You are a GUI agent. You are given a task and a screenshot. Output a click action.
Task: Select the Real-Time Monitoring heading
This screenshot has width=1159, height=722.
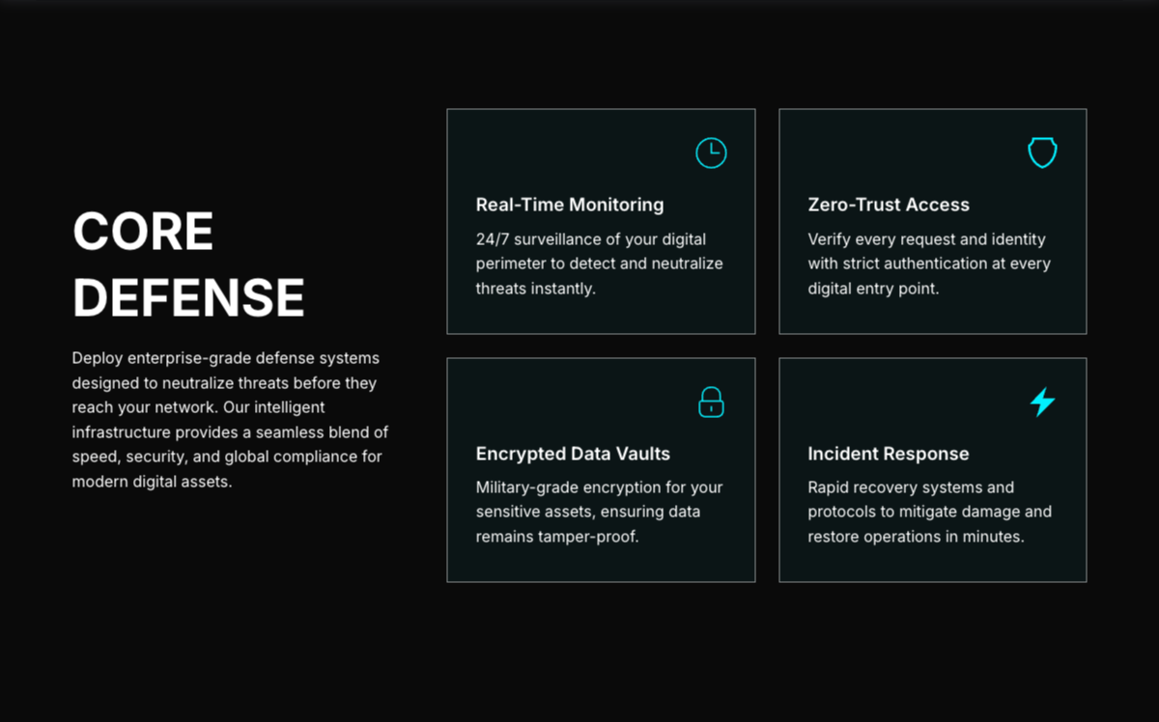570,205
